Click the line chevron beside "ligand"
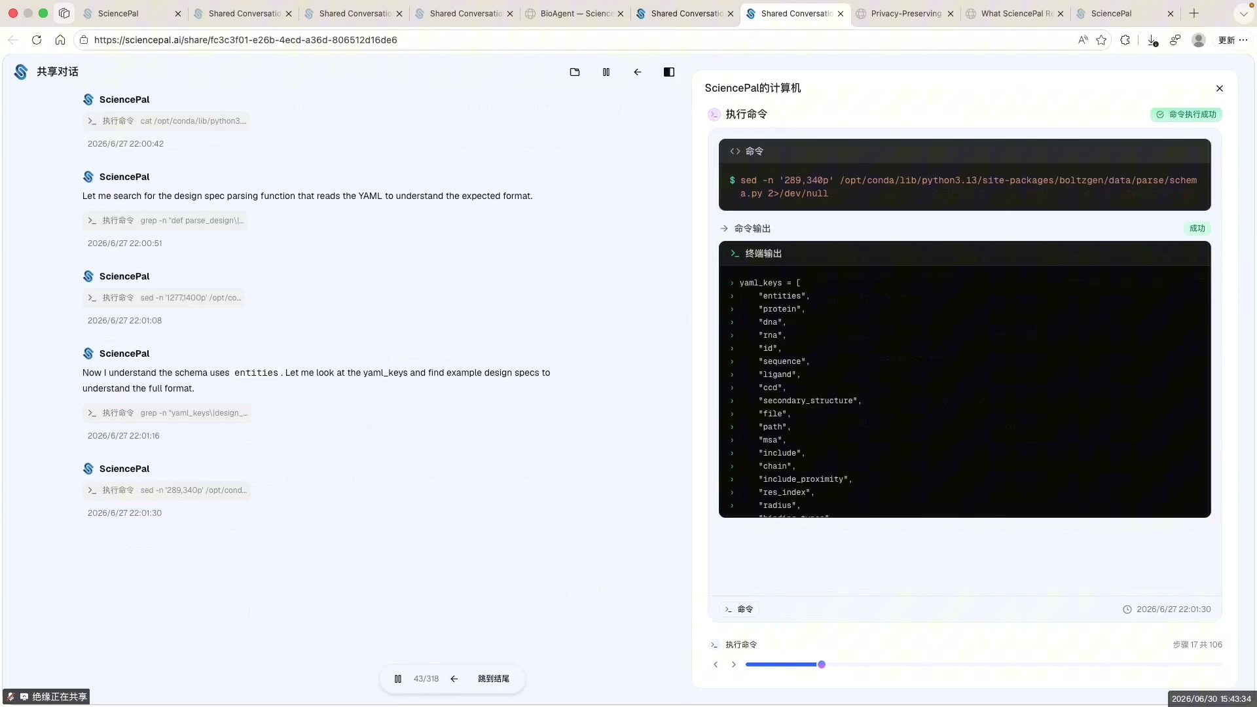This screenshot has width=1257, height=707. 732,375
